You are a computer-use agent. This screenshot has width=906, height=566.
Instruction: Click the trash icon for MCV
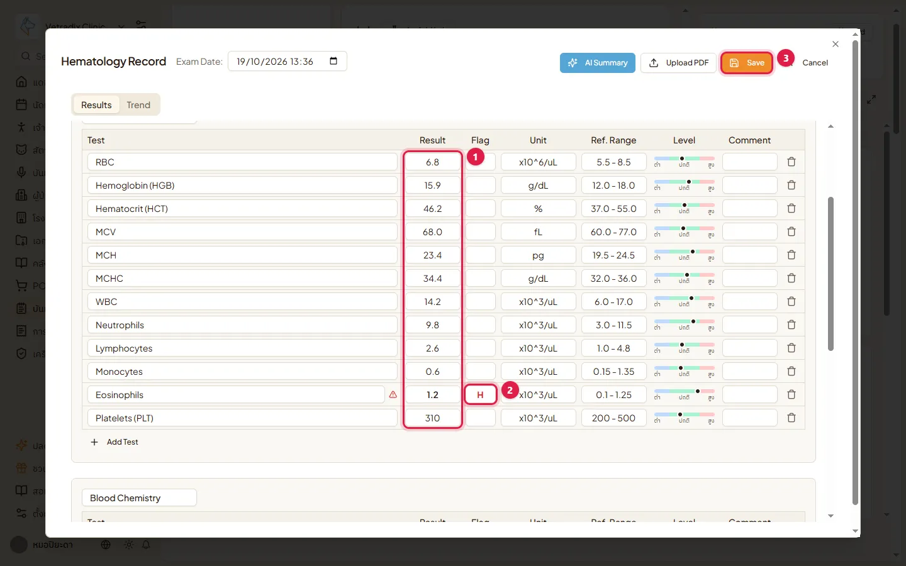click(x=791, y=231)
